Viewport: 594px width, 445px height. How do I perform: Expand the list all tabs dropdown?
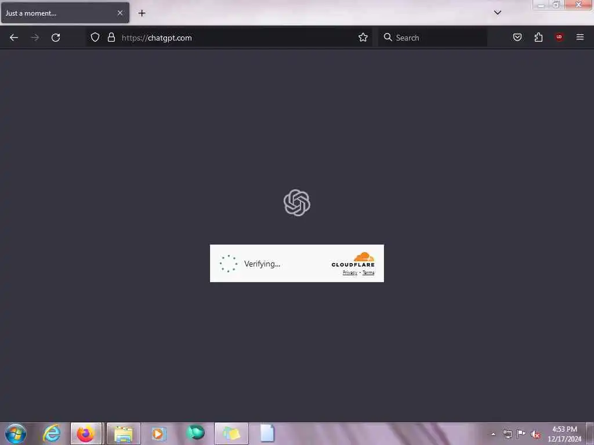tap(498, 13)
